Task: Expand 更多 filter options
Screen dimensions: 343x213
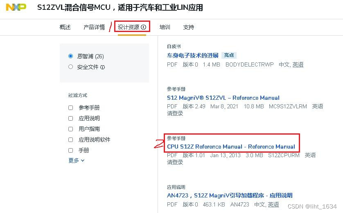Action: pyautogui.click(x=76, y=160)
